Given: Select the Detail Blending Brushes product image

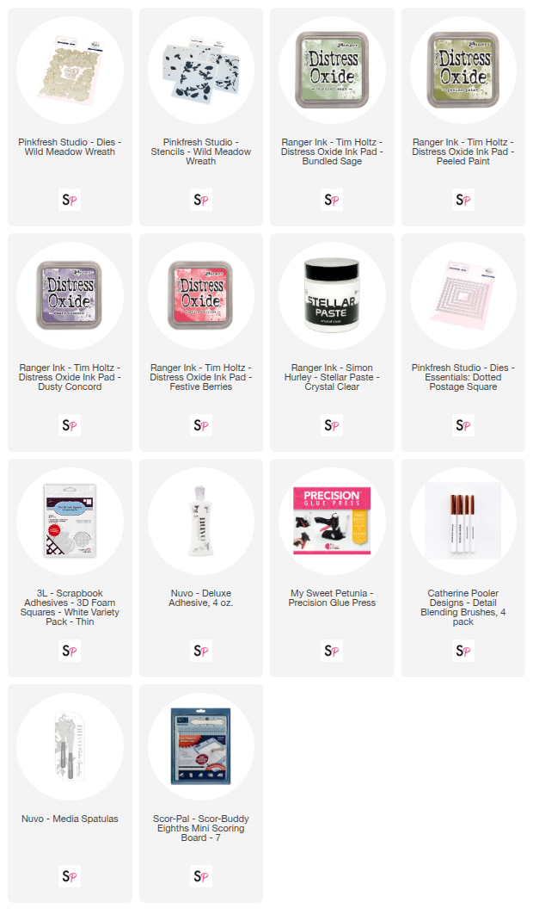Looking at the screenshot, I should tap(463, 521).
